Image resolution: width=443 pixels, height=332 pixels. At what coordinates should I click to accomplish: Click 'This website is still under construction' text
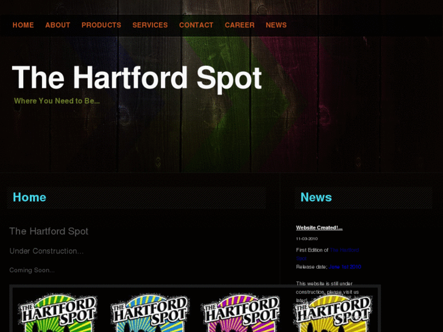point(327,292)
